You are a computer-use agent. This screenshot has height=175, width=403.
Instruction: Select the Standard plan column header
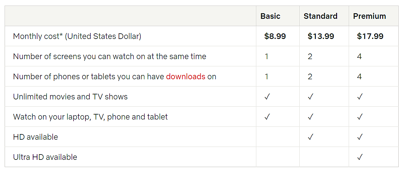[x=320, y=16]
